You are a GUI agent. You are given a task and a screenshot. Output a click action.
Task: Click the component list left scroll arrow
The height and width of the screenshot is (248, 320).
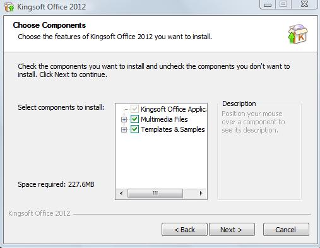[121, 193]
